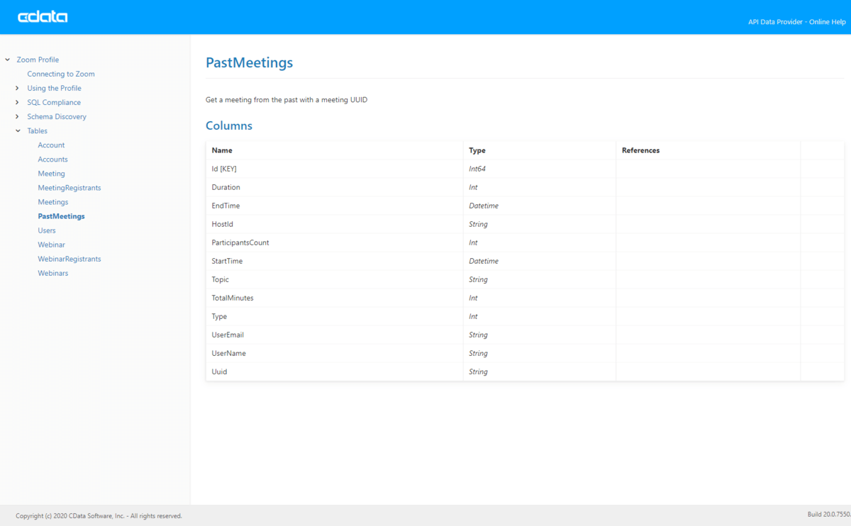Viewport: 851px width, 526px height.
Task: Expand the SQL Compliance section
Action: pos(18,102)
